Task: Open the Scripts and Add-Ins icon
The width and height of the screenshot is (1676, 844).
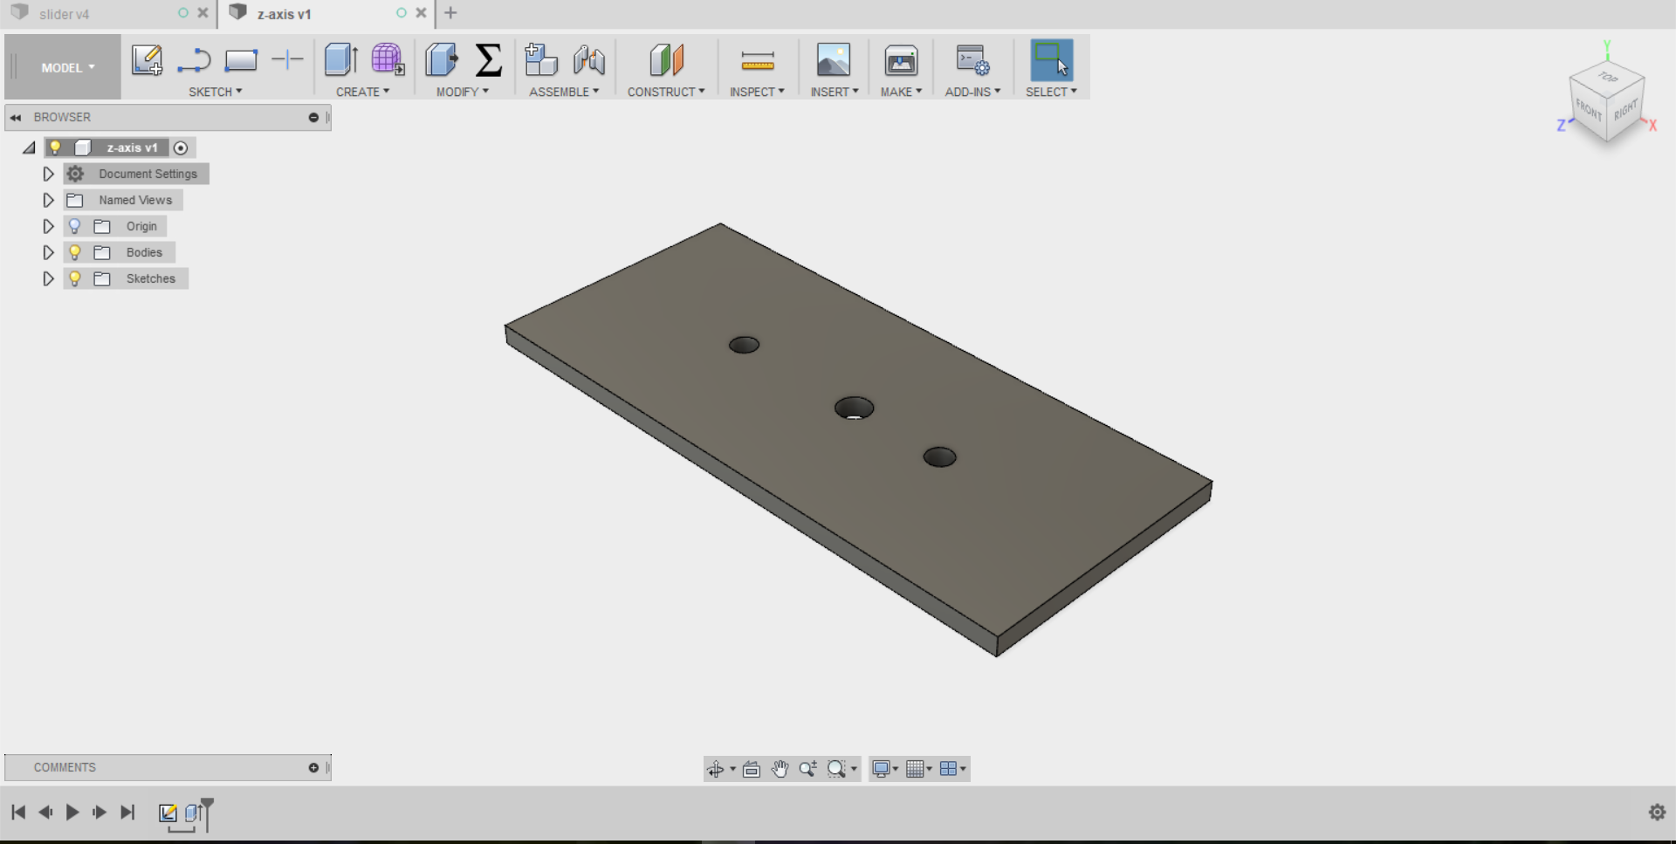Action: click(x=973, y=60)
